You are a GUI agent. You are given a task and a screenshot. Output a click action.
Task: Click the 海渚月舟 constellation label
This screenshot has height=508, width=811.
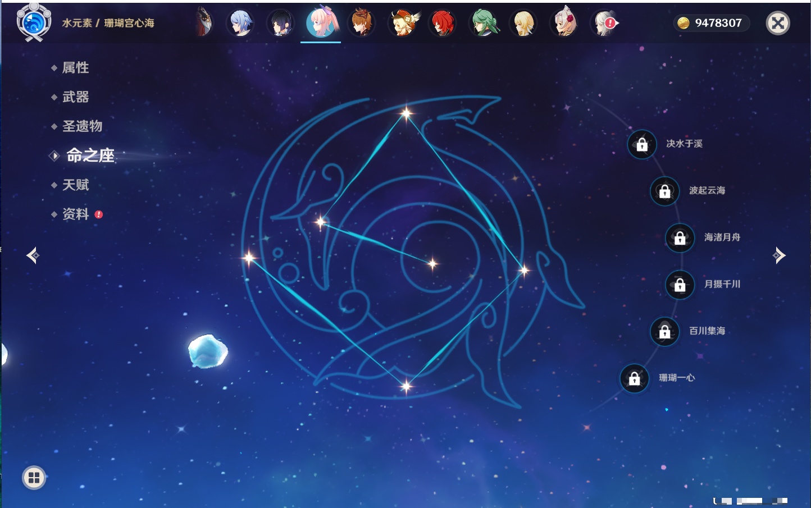[722, 237]
